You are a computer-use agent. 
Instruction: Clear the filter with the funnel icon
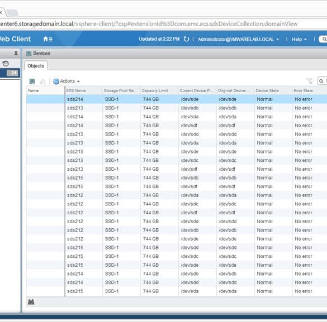(x=310, y=81)
